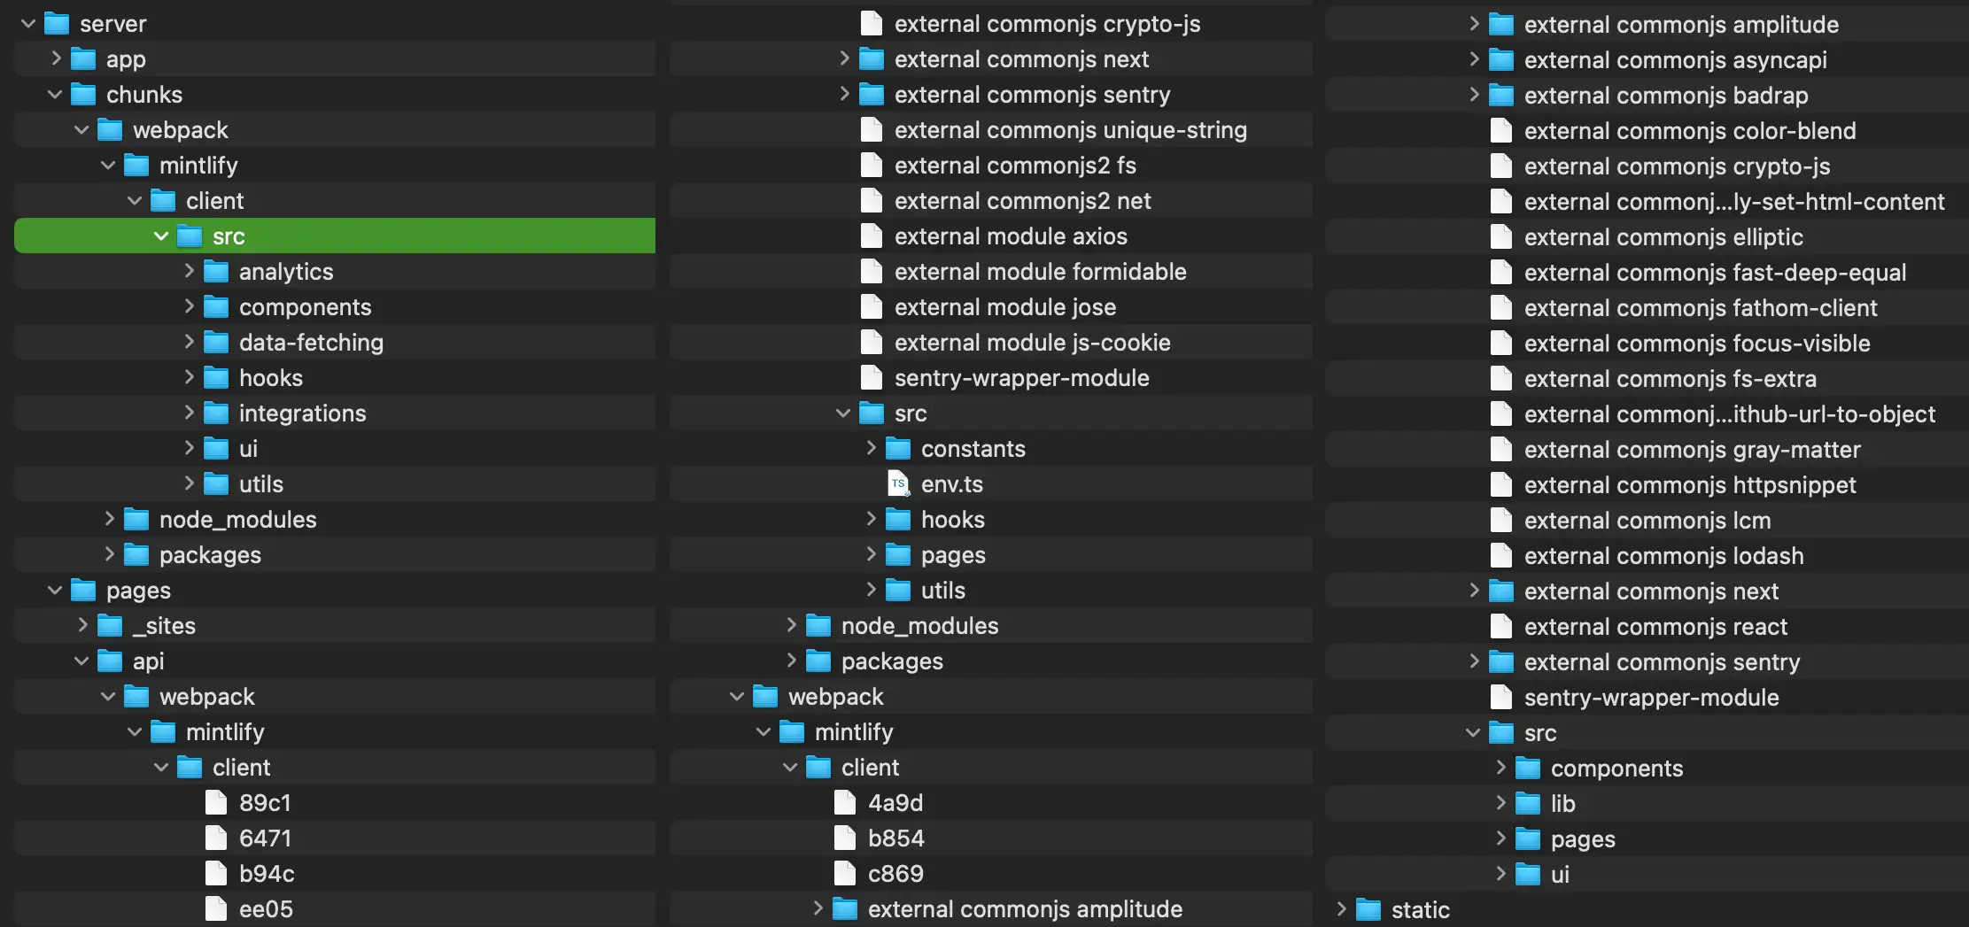Collapse the webpack folder chevron
Viewport: 1969px width, 927px height.
(x=81, y=129)
